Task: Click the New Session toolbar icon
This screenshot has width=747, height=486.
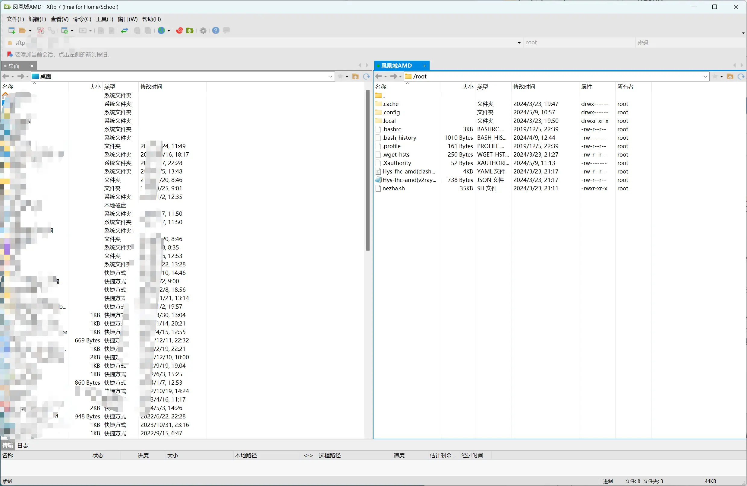Action: (x=12, y=30)
